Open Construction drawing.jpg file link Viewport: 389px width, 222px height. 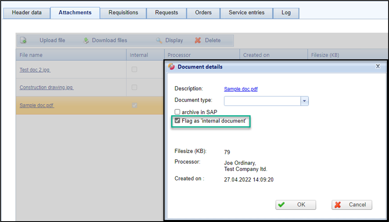click(46, 88)
